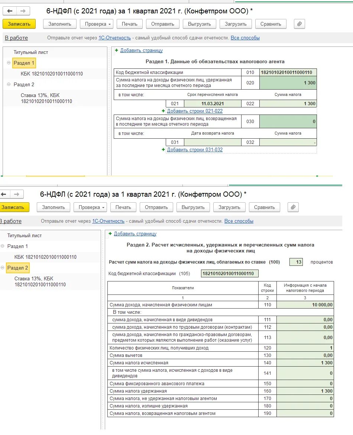Select the highlighted Раздел 2 item in the lower tree
The width and height of the screenshot is (353, 435).
(18, 268)
